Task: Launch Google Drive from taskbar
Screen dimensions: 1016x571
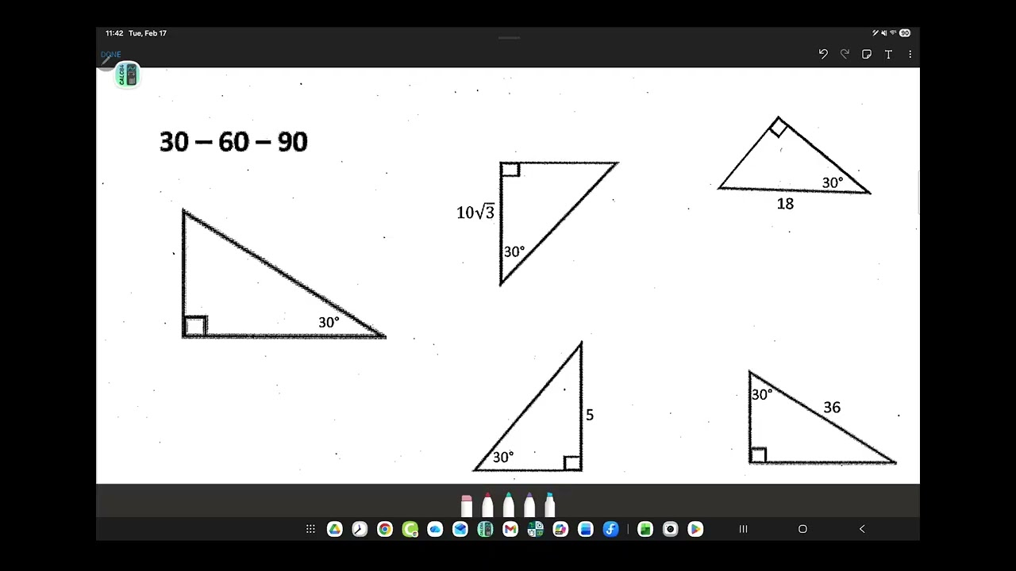Action: click(x=335, y=529)
